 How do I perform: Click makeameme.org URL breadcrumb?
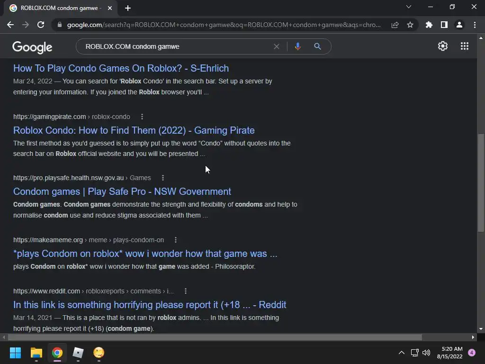89,240
